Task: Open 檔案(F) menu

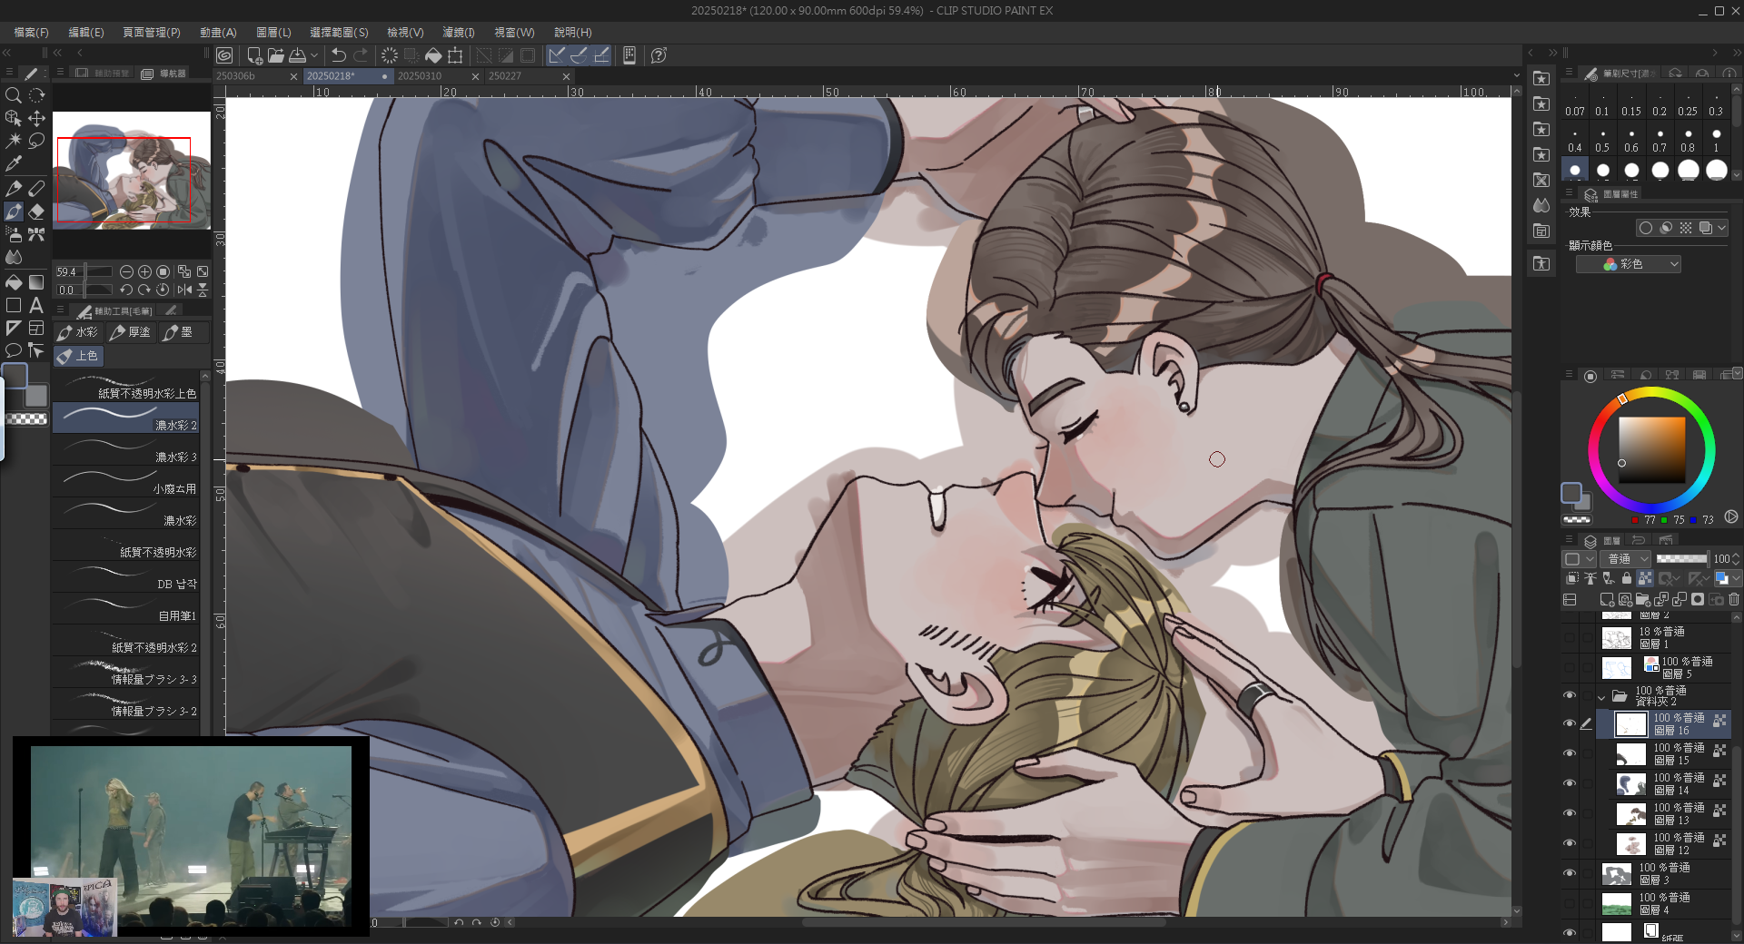Action: point(31,32)
